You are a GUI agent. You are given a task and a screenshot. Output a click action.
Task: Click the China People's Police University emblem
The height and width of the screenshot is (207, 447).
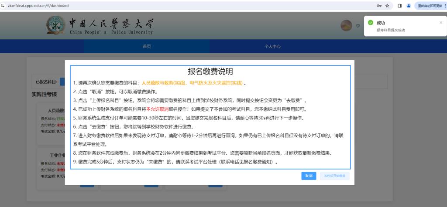coord(56,26)
